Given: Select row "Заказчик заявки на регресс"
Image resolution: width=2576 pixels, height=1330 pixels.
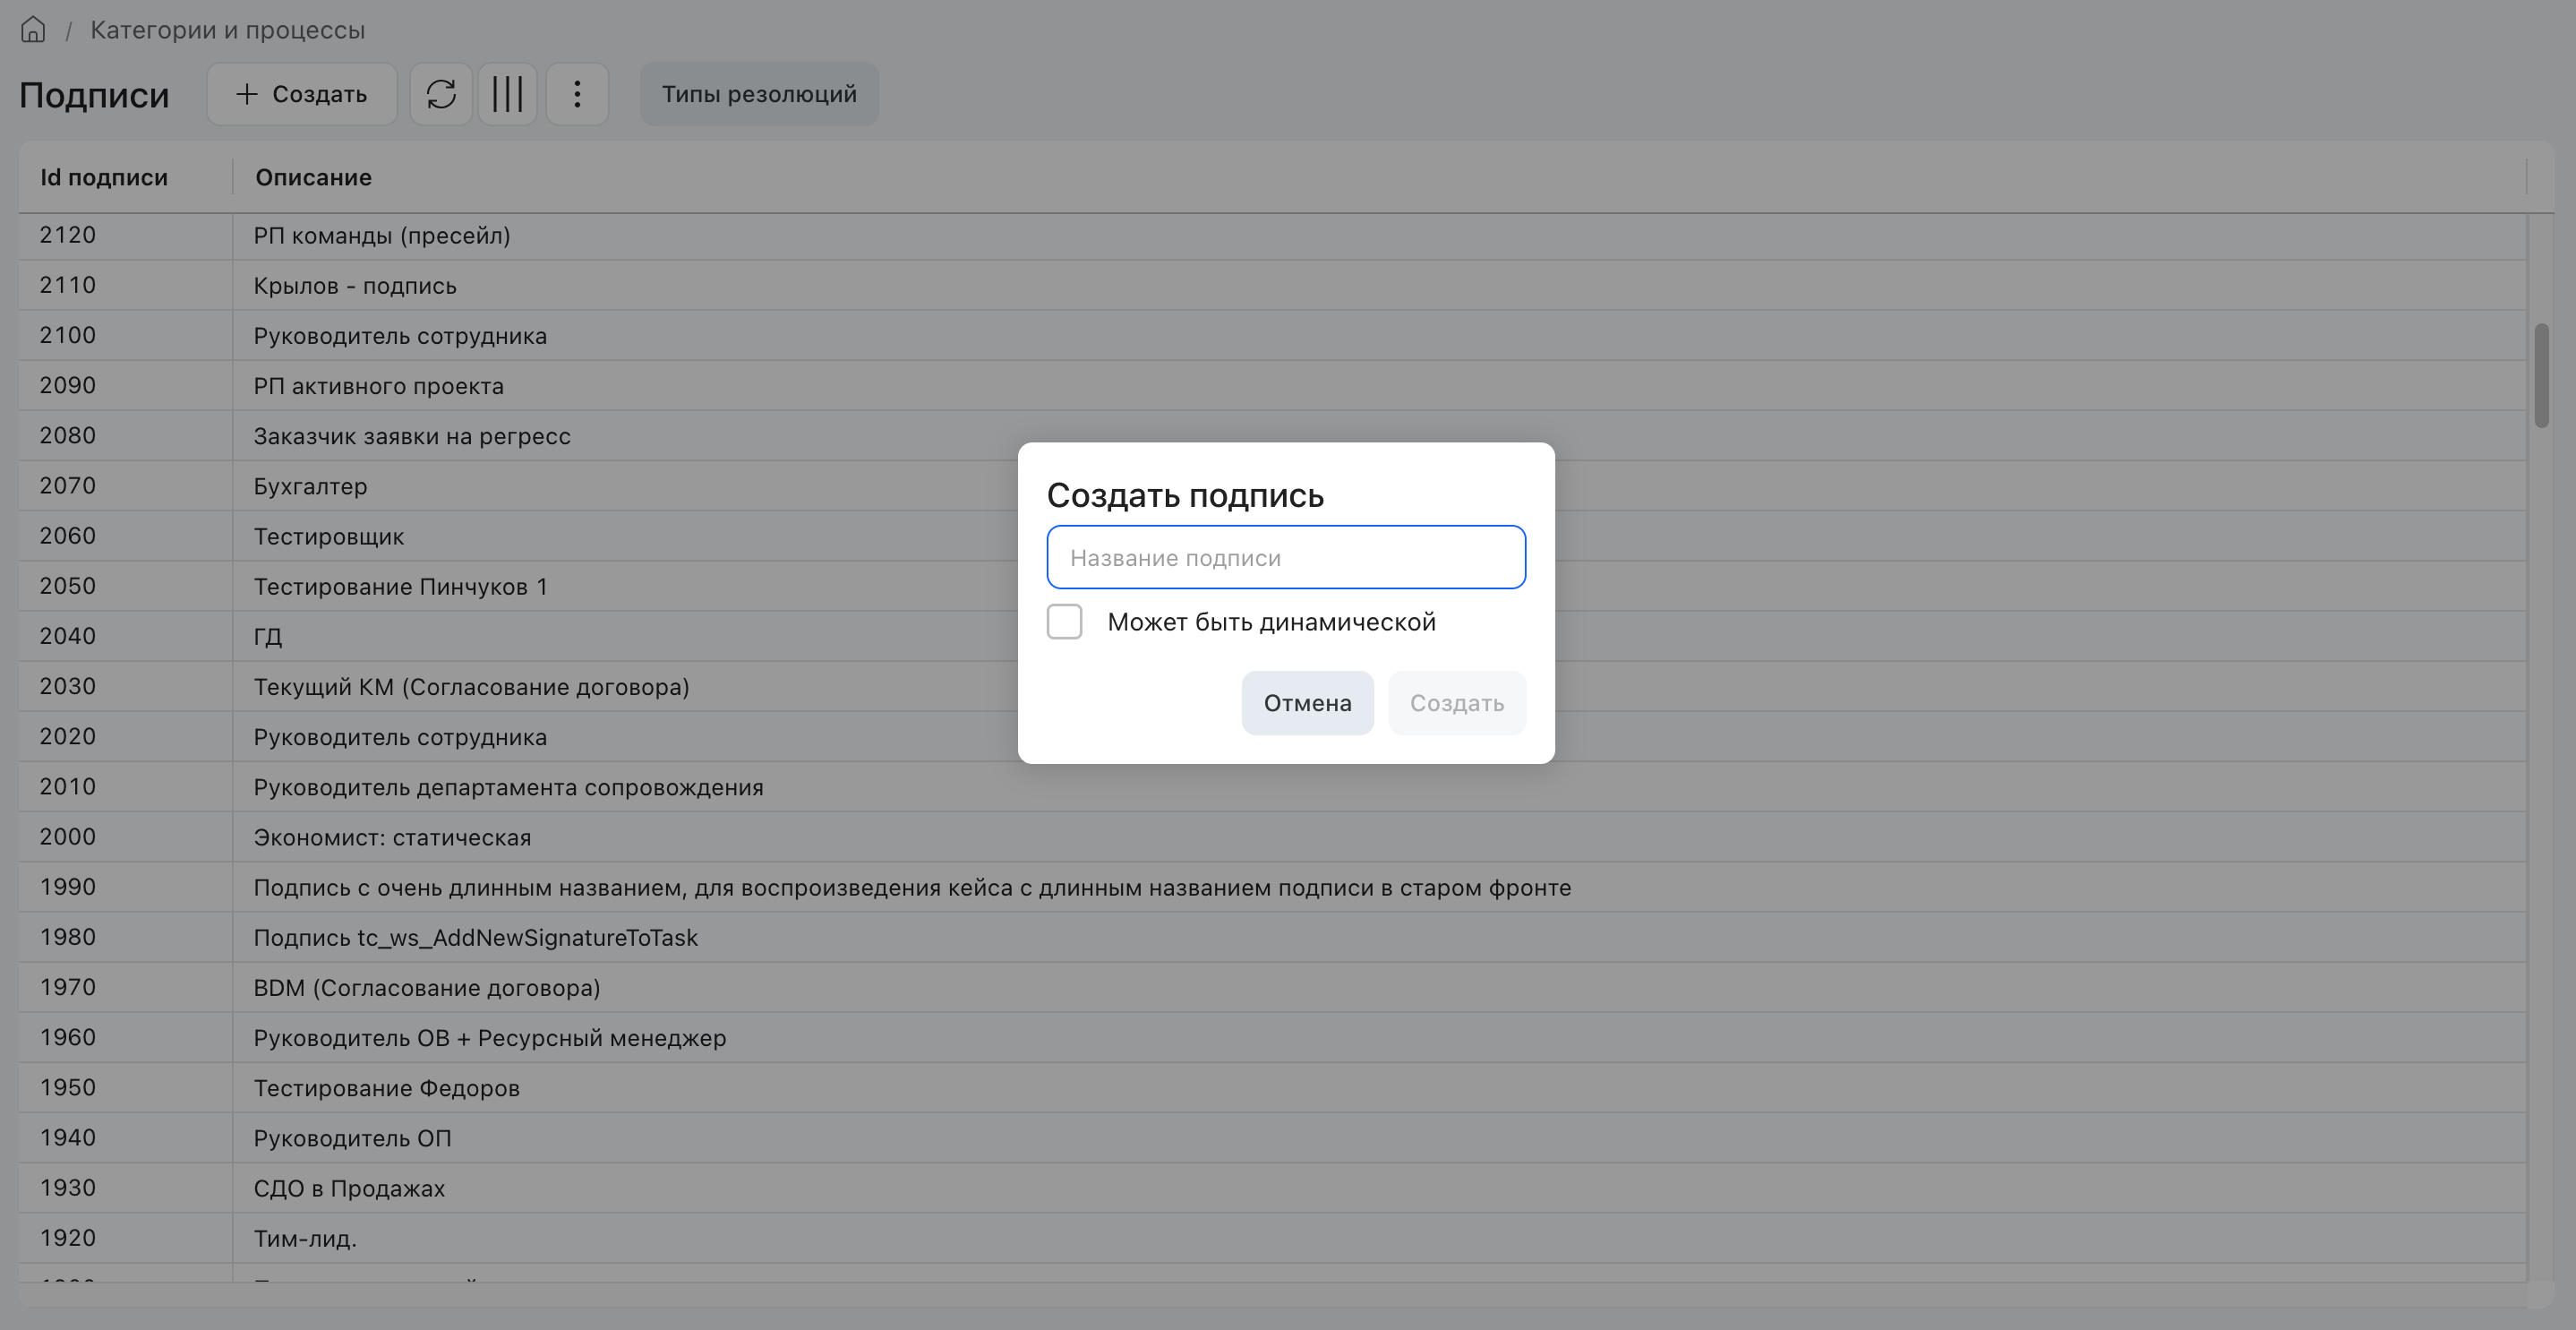Looking at the screenshot, I should [x=1272, y=435].
